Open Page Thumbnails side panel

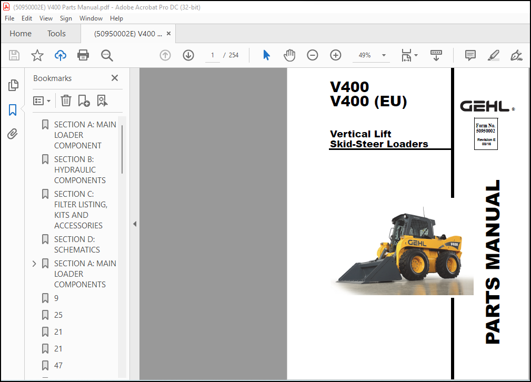(13, 85)
